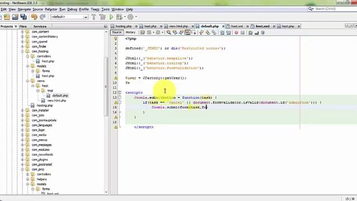
Task: Click the search magnifier icon in Search box
Action: 311,9
